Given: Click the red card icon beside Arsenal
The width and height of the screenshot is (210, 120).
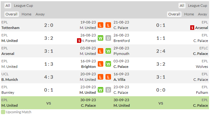Looking at the screenshot, I should [x=192, y=28].
